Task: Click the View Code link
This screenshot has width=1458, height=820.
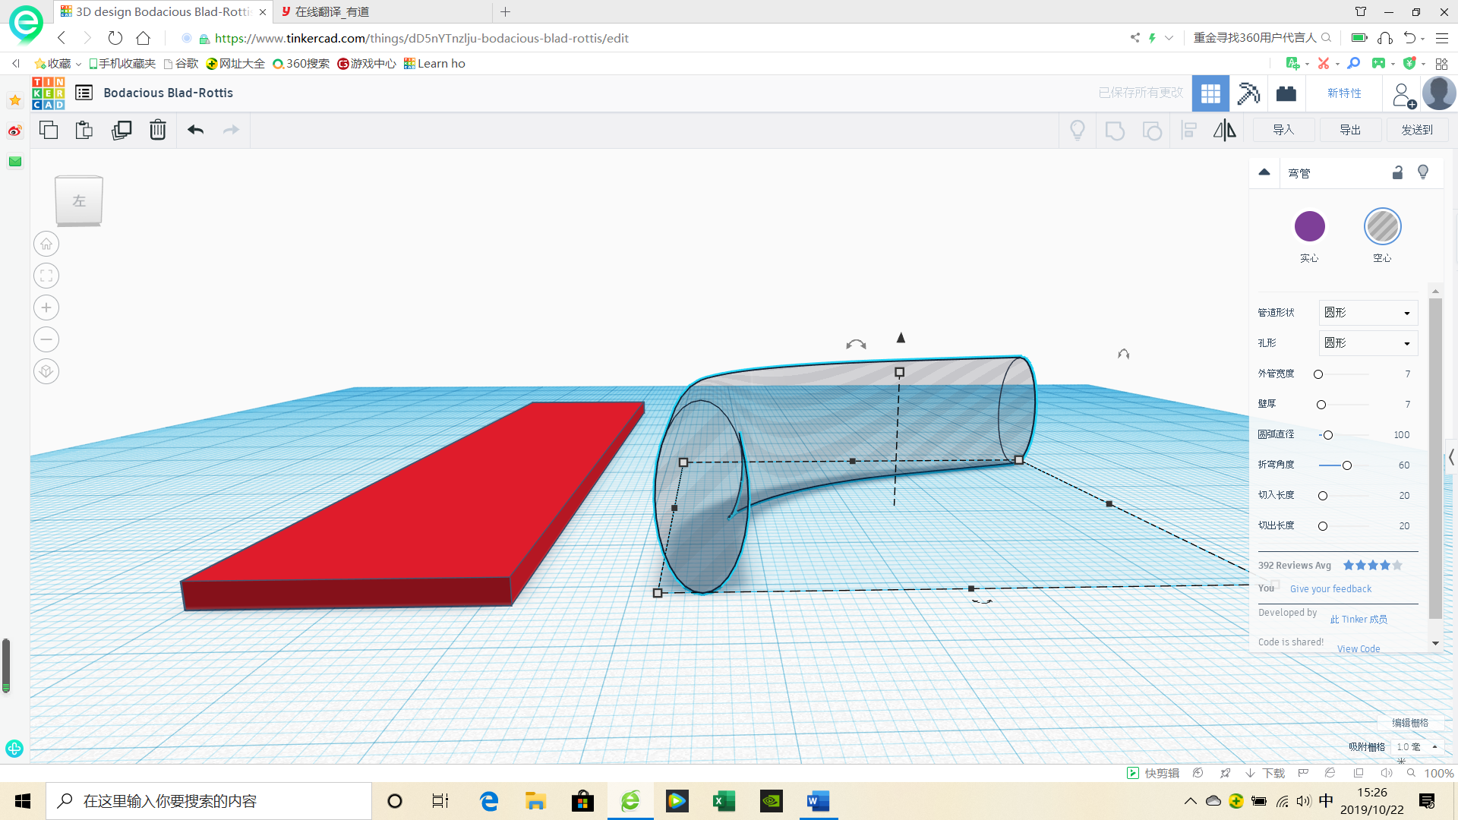Action: point(1359,649)
